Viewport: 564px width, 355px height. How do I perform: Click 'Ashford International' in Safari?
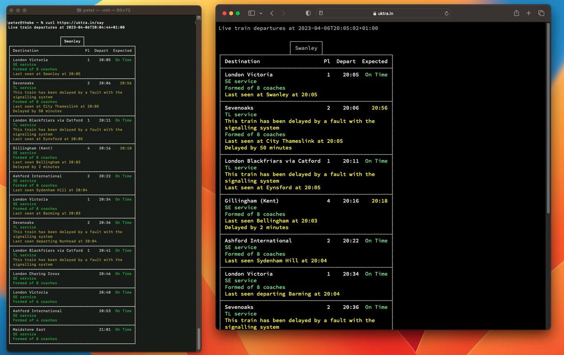(x=258, y=241)
